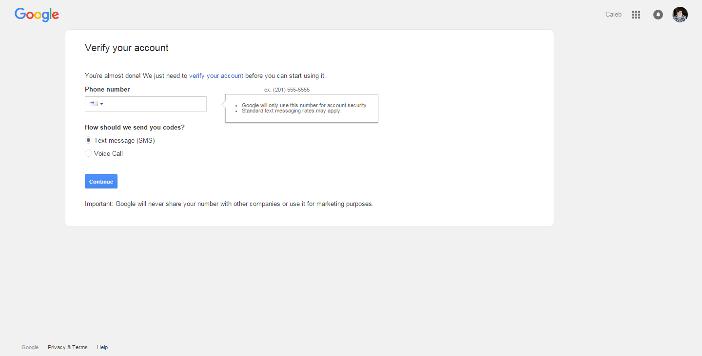Open the Google apps grid
Screen dimensions: 702x356
[x=636, y=15]
